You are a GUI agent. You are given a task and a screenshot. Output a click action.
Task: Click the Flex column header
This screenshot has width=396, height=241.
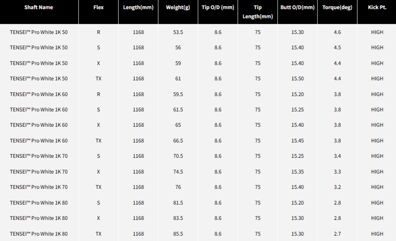pyautogui.click(x=98, y=7)
